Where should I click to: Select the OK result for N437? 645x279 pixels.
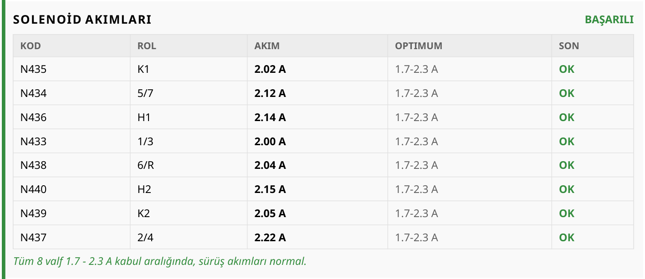point(567,238)
